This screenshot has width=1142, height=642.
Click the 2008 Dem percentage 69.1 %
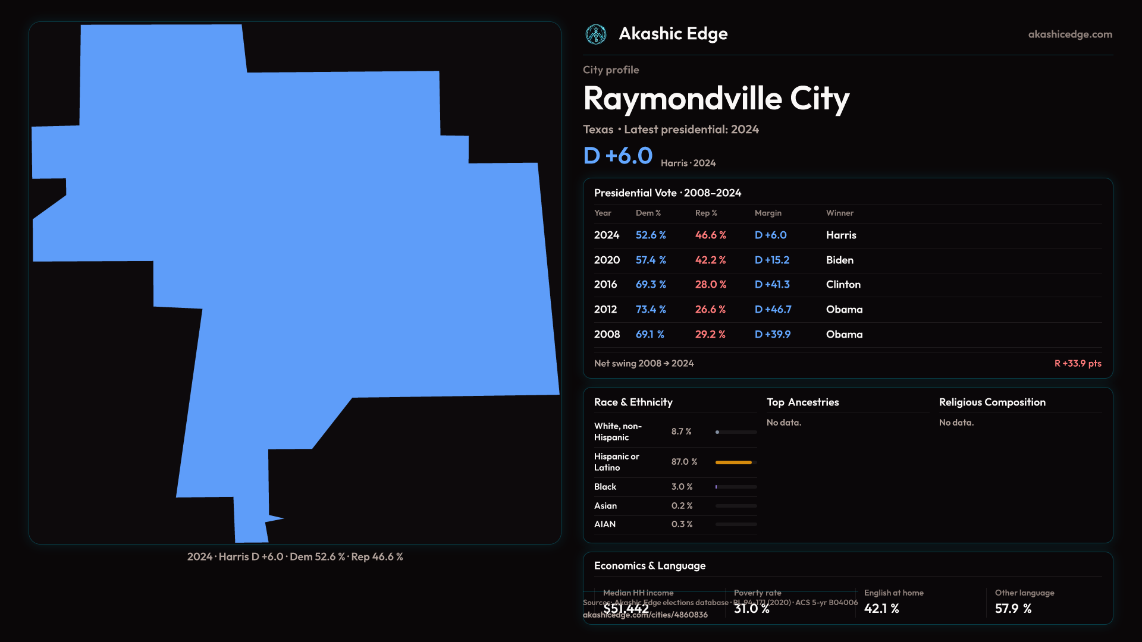point(650,335)
